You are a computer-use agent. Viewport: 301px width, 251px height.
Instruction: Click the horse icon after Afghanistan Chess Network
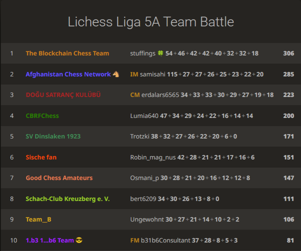tap(116, 74)
